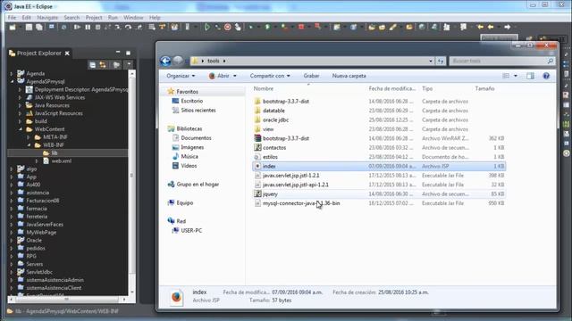Viewport: 572px width, 321px height.
Task: Open Música library in sidebar
Action: coord(189,157)
